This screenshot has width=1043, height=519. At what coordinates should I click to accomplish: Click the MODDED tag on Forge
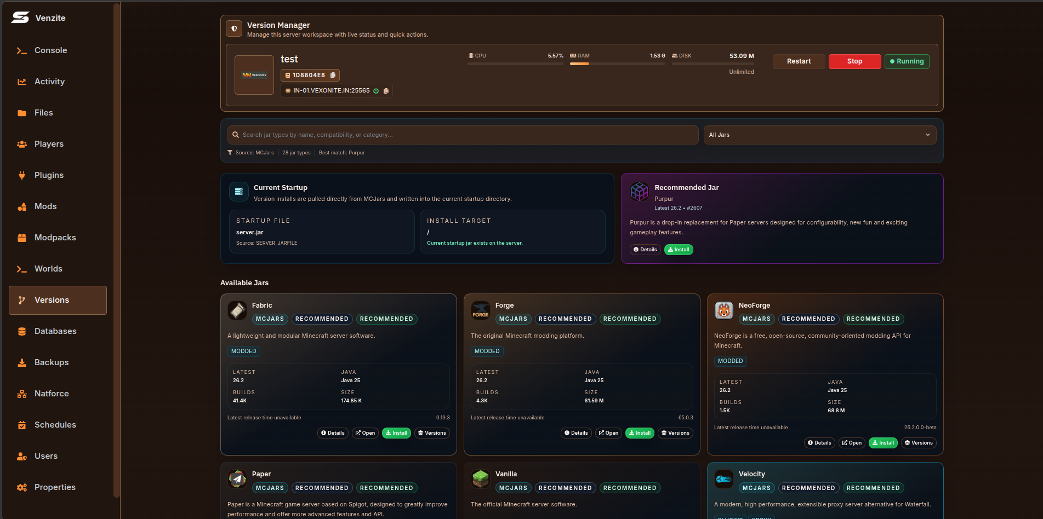point(487,351)
